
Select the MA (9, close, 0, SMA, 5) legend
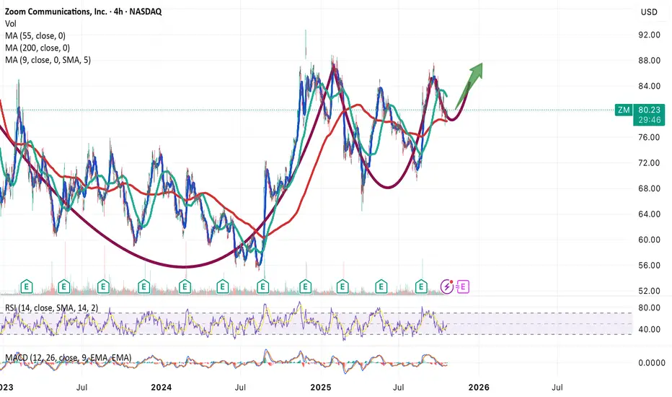click(48, 60)
